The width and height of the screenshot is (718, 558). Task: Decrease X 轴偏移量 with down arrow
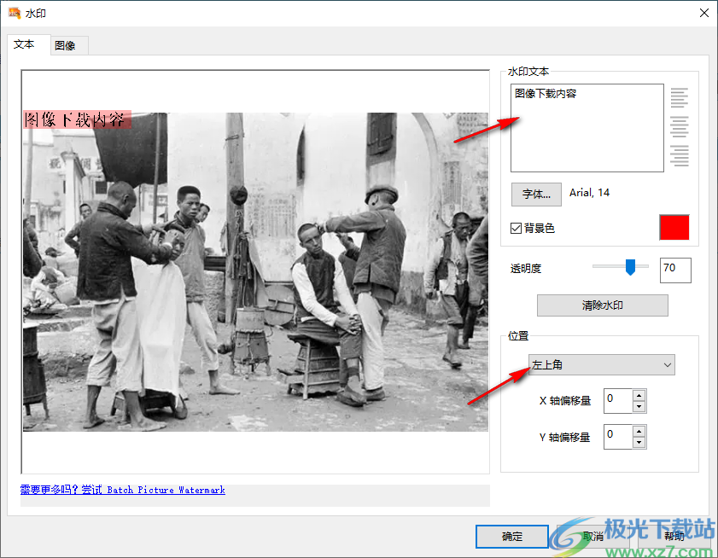point(639,406)
